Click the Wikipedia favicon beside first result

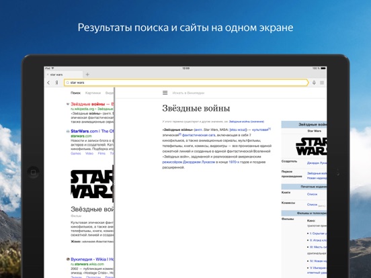click(68, 104)
